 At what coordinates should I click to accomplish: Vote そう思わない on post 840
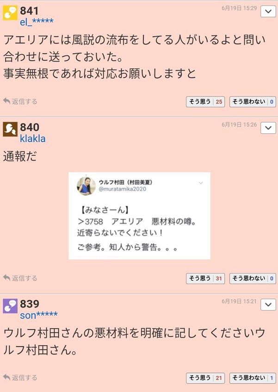(253, 279)
